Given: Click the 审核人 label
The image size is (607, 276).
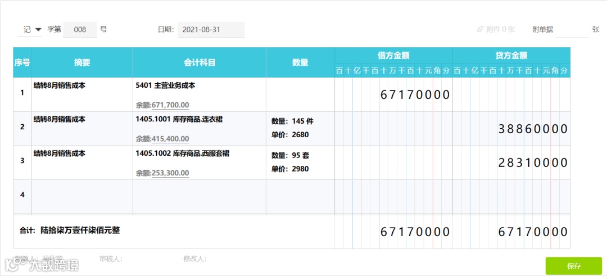Looking at the screenshot, I should (111, 259).
